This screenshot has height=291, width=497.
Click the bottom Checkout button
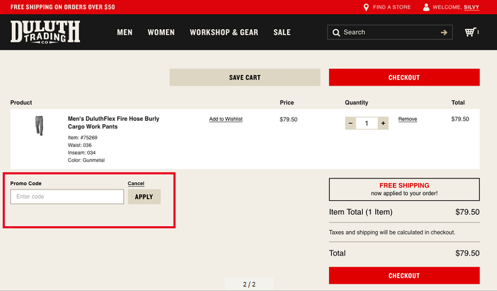(x=404, y=275)
